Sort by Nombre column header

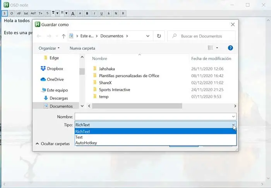point(99,59)
